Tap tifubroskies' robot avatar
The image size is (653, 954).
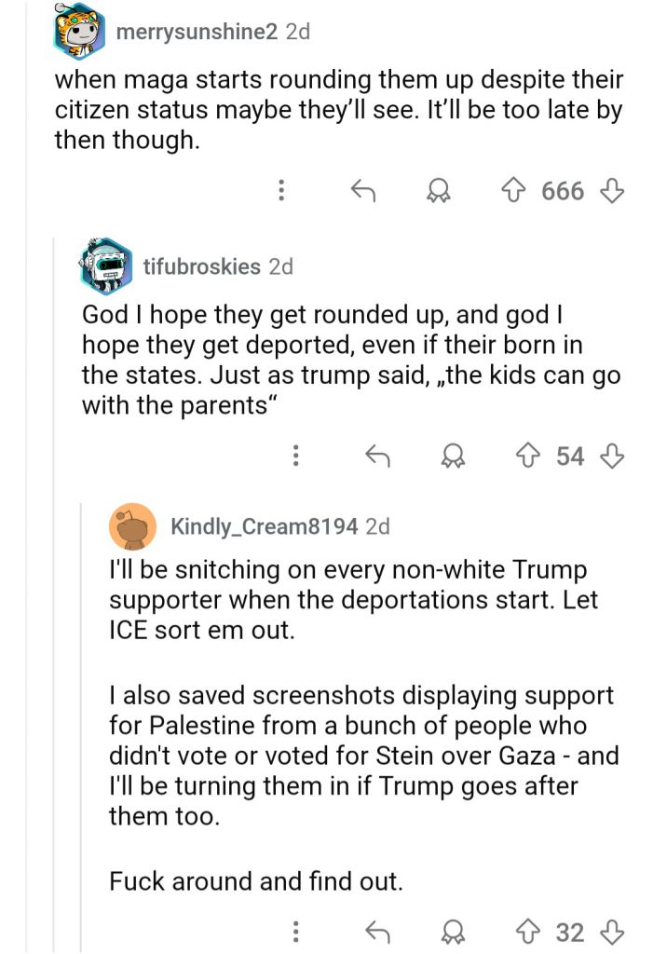tap(107, 265)
